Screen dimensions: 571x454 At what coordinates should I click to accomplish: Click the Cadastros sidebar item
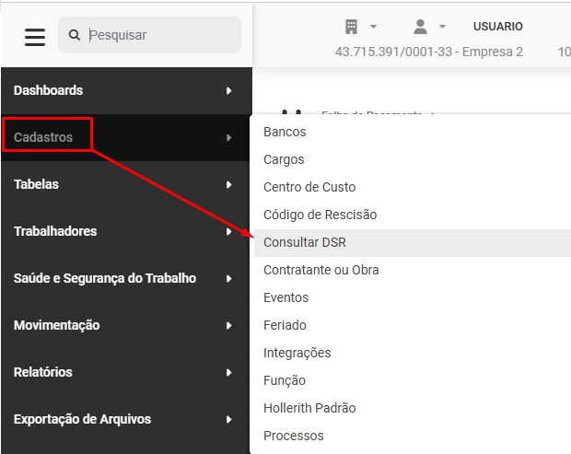point(43,137)
